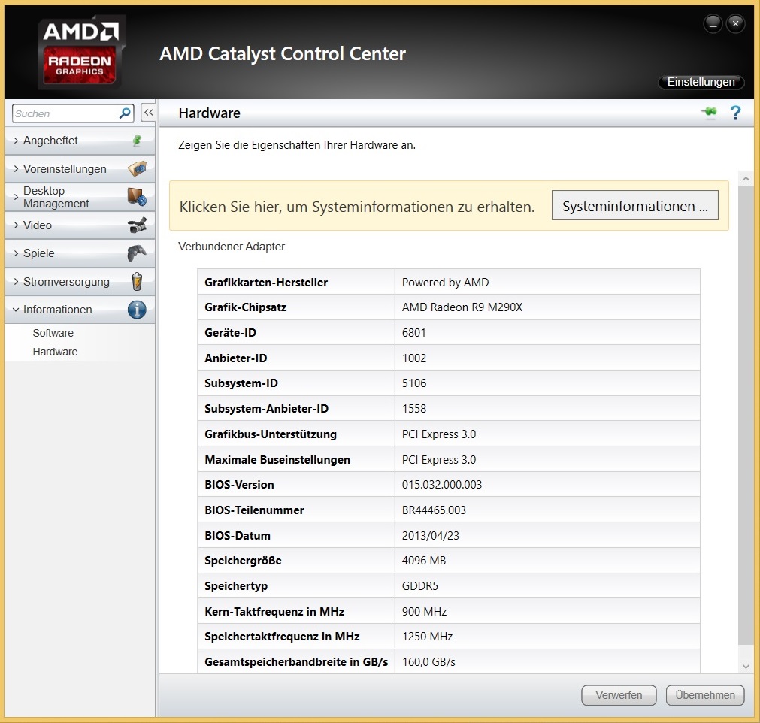Click the BIOS-Datum value 2013/04/23

coord(430,535)
